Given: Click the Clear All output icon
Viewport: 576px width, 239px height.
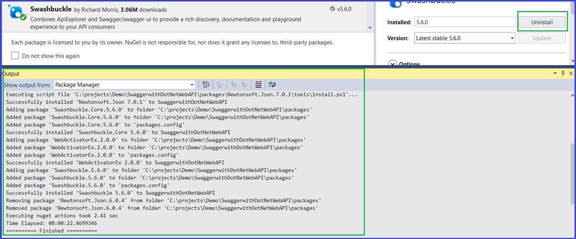Looking at the screenshot, I should click(259, 85).
